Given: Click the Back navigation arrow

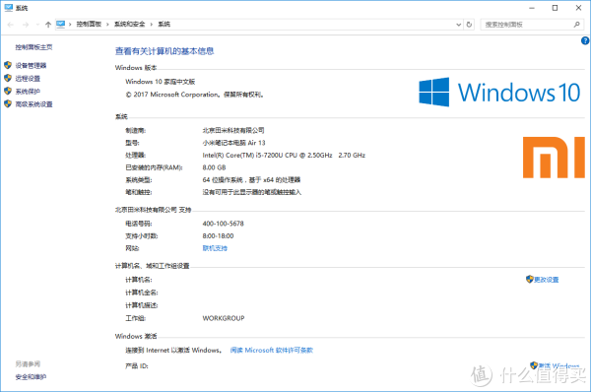Looking at the screenshot, I should (11, 25).
